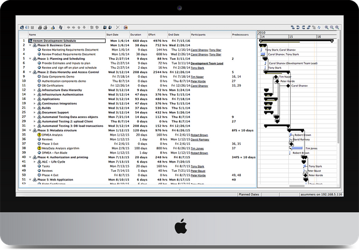Screen dimensions: 359x250
Task: Expand ALC - Life Cycle group
Action: (x=34, y=162)
